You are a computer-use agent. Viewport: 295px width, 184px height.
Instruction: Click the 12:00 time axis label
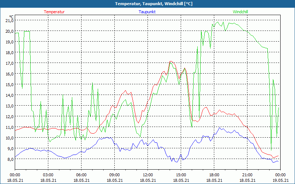click(x=148, y=175)
